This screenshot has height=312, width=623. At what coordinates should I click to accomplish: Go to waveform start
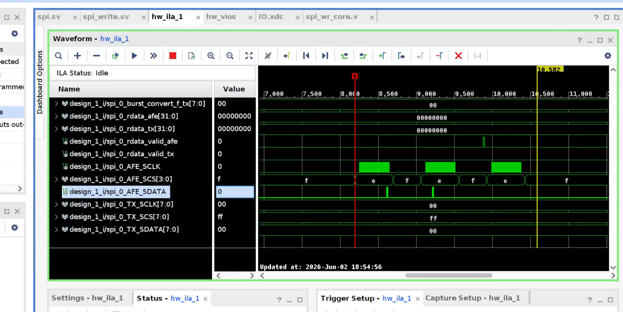pos(306,55)
